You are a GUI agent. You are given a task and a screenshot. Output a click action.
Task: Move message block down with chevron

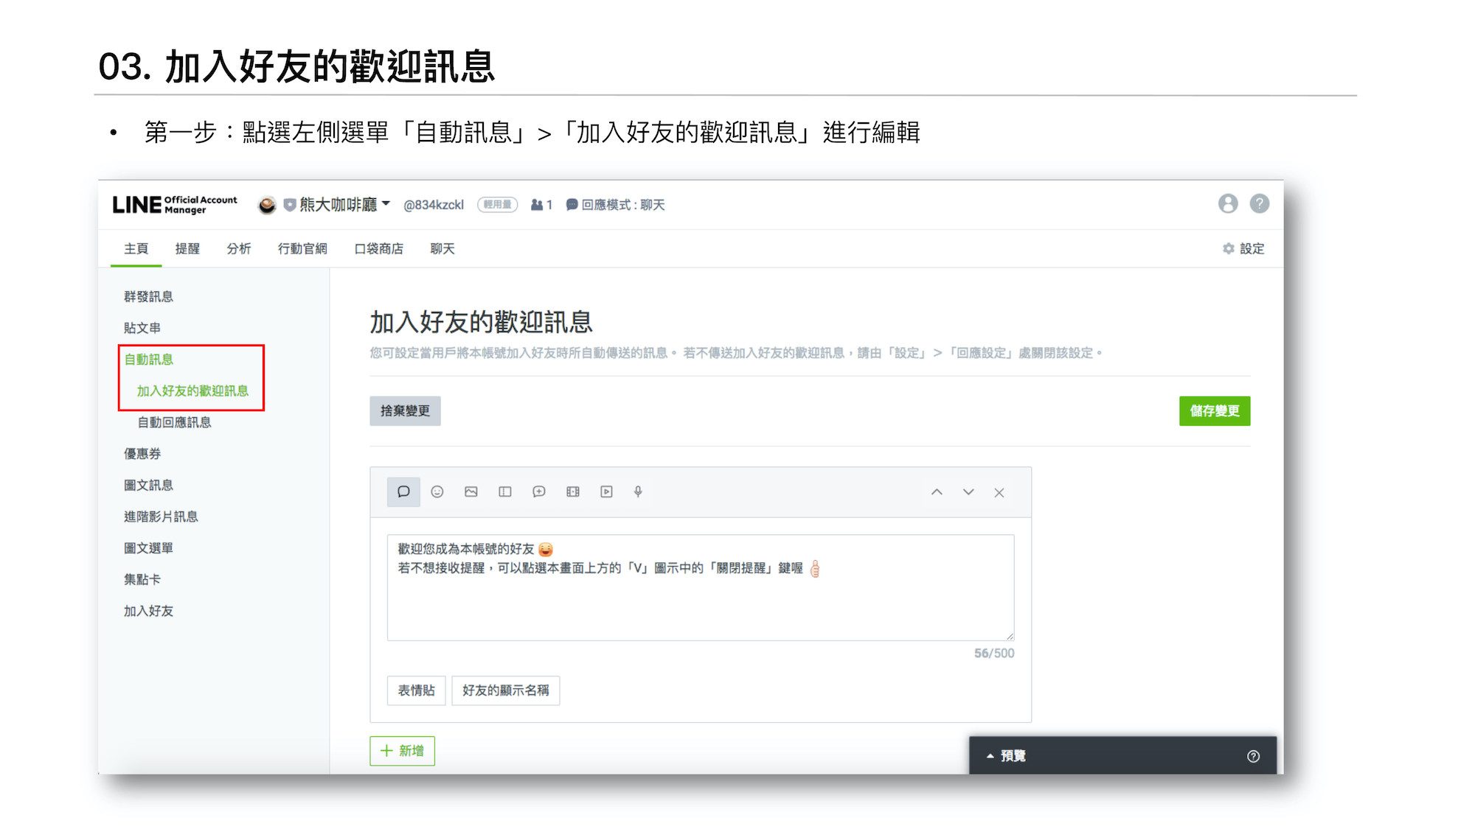coord(968,492)
